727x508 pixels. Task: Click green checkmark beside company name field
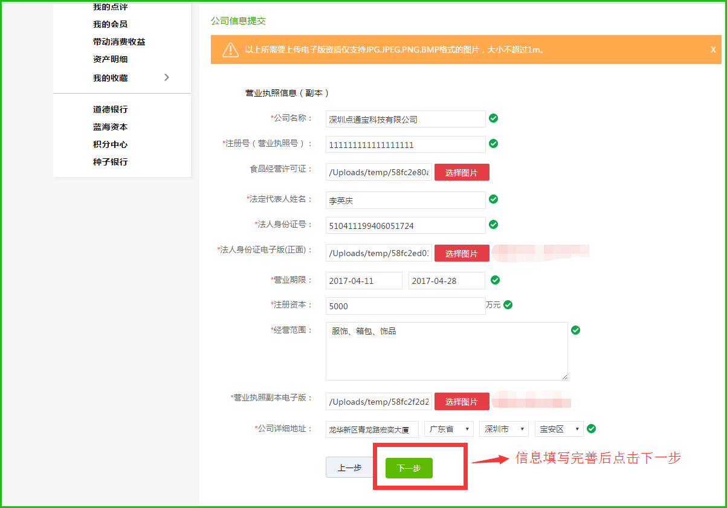pyautogui.click(x=493, y=118)
